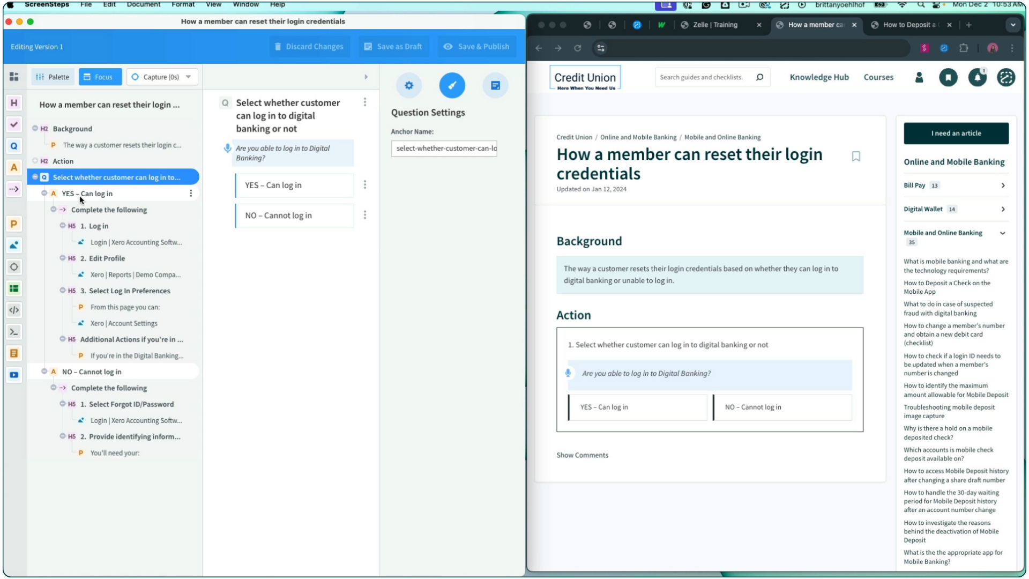
Task: Toggle the Palette view
Action: click(53, 77)
